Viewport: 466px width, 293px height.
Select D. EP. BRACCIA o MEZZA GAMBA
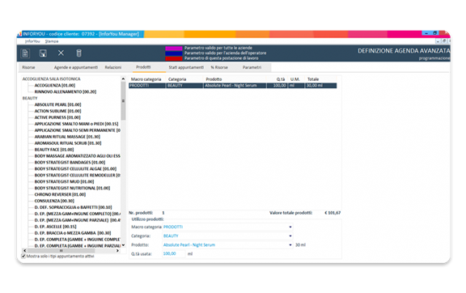[73, 233]
